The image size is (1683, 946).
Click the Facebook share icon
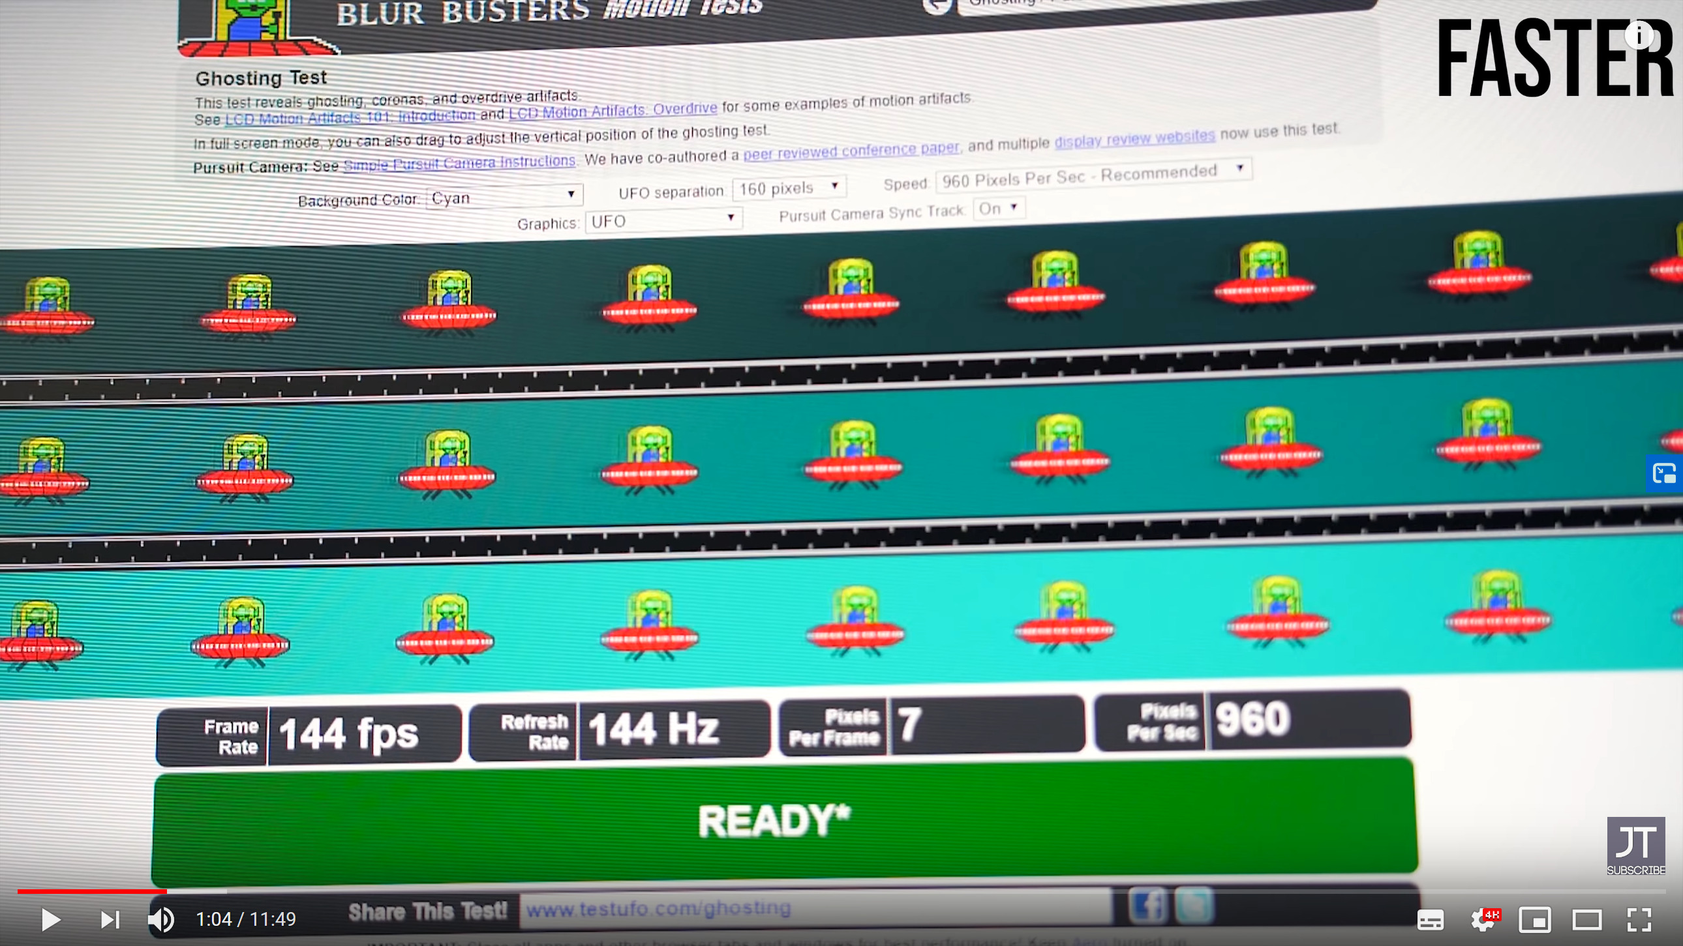click(1147, 906)
